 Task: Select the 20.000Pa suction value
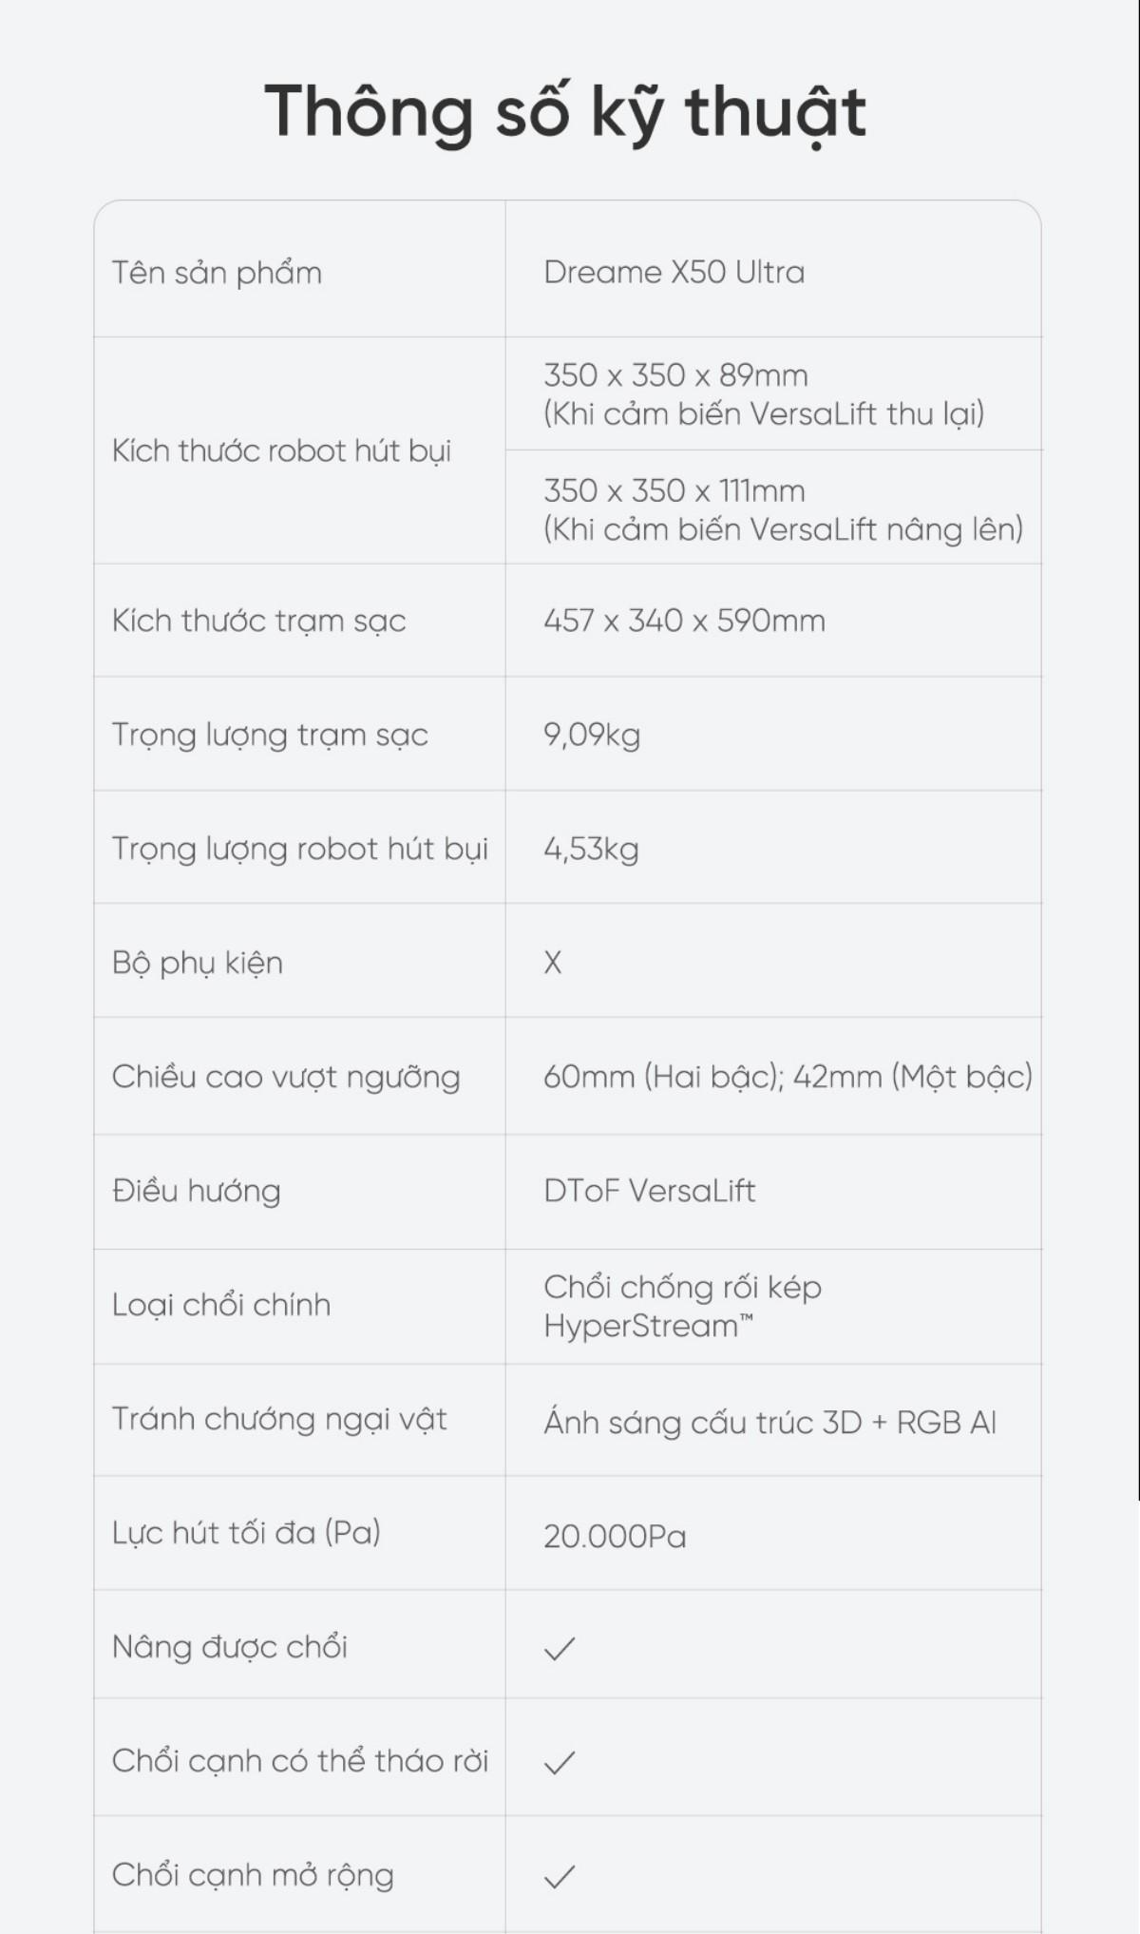(x=615, y=1537)
